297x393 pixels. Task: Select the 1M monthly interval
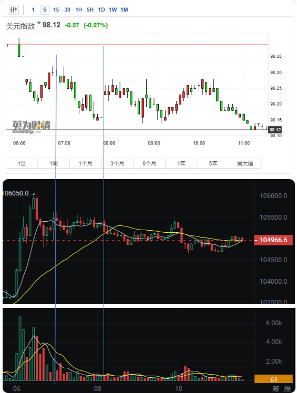124,10
